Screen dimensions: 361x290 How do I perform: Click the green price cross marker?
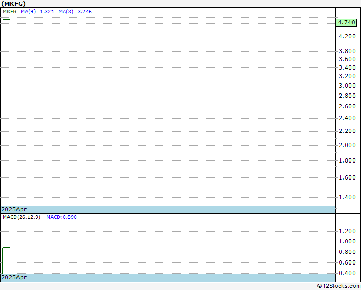6,19
